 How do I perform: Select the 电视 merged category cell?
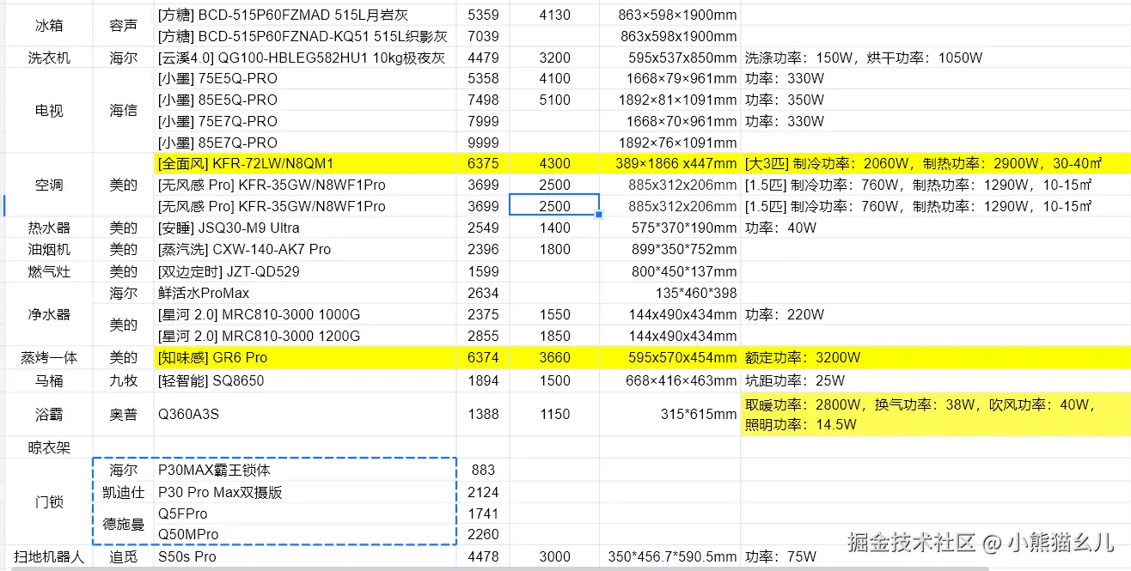point(48,111)
